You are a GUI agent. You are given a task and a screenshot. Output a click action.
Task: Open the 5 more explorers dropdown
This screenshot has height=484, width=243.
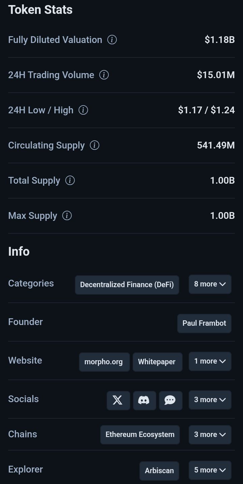210,470
